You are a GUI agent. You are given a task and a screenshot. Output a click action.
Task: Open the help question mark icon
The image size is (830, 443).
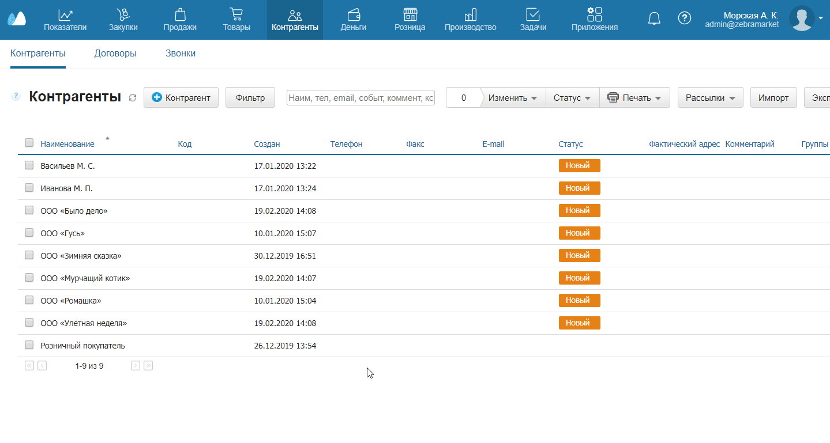point(684,18)
